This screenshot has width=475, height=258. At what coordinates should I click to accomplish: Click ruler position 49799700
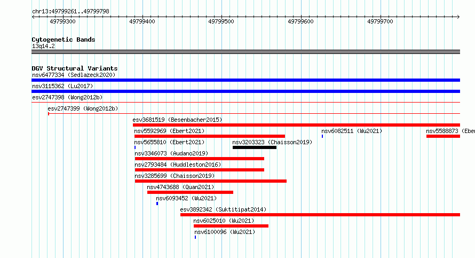(x=380, y=21)
